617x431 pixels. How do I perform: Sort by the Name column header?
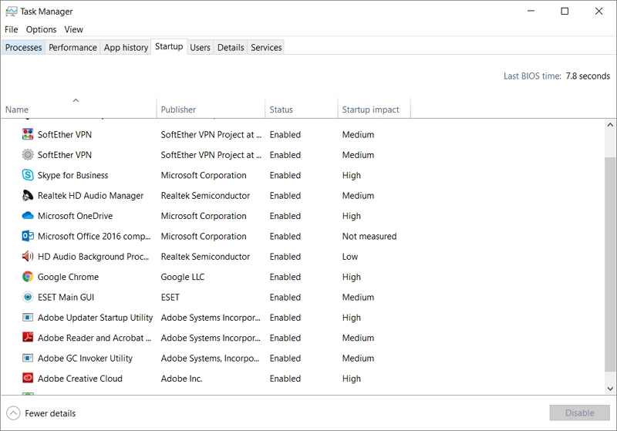79,108
